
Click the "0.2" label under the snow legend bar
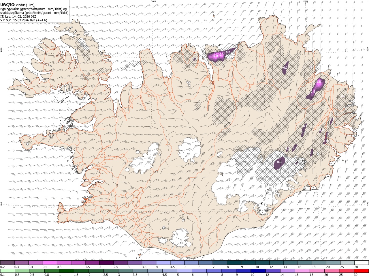tap(3, 267)
